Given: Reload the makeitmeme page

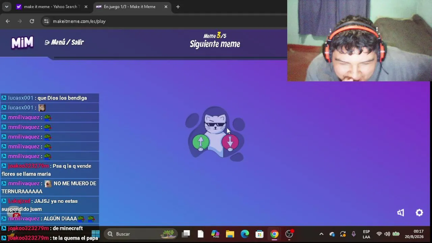Looking at the screenshot, I should (x=32, y=21).
